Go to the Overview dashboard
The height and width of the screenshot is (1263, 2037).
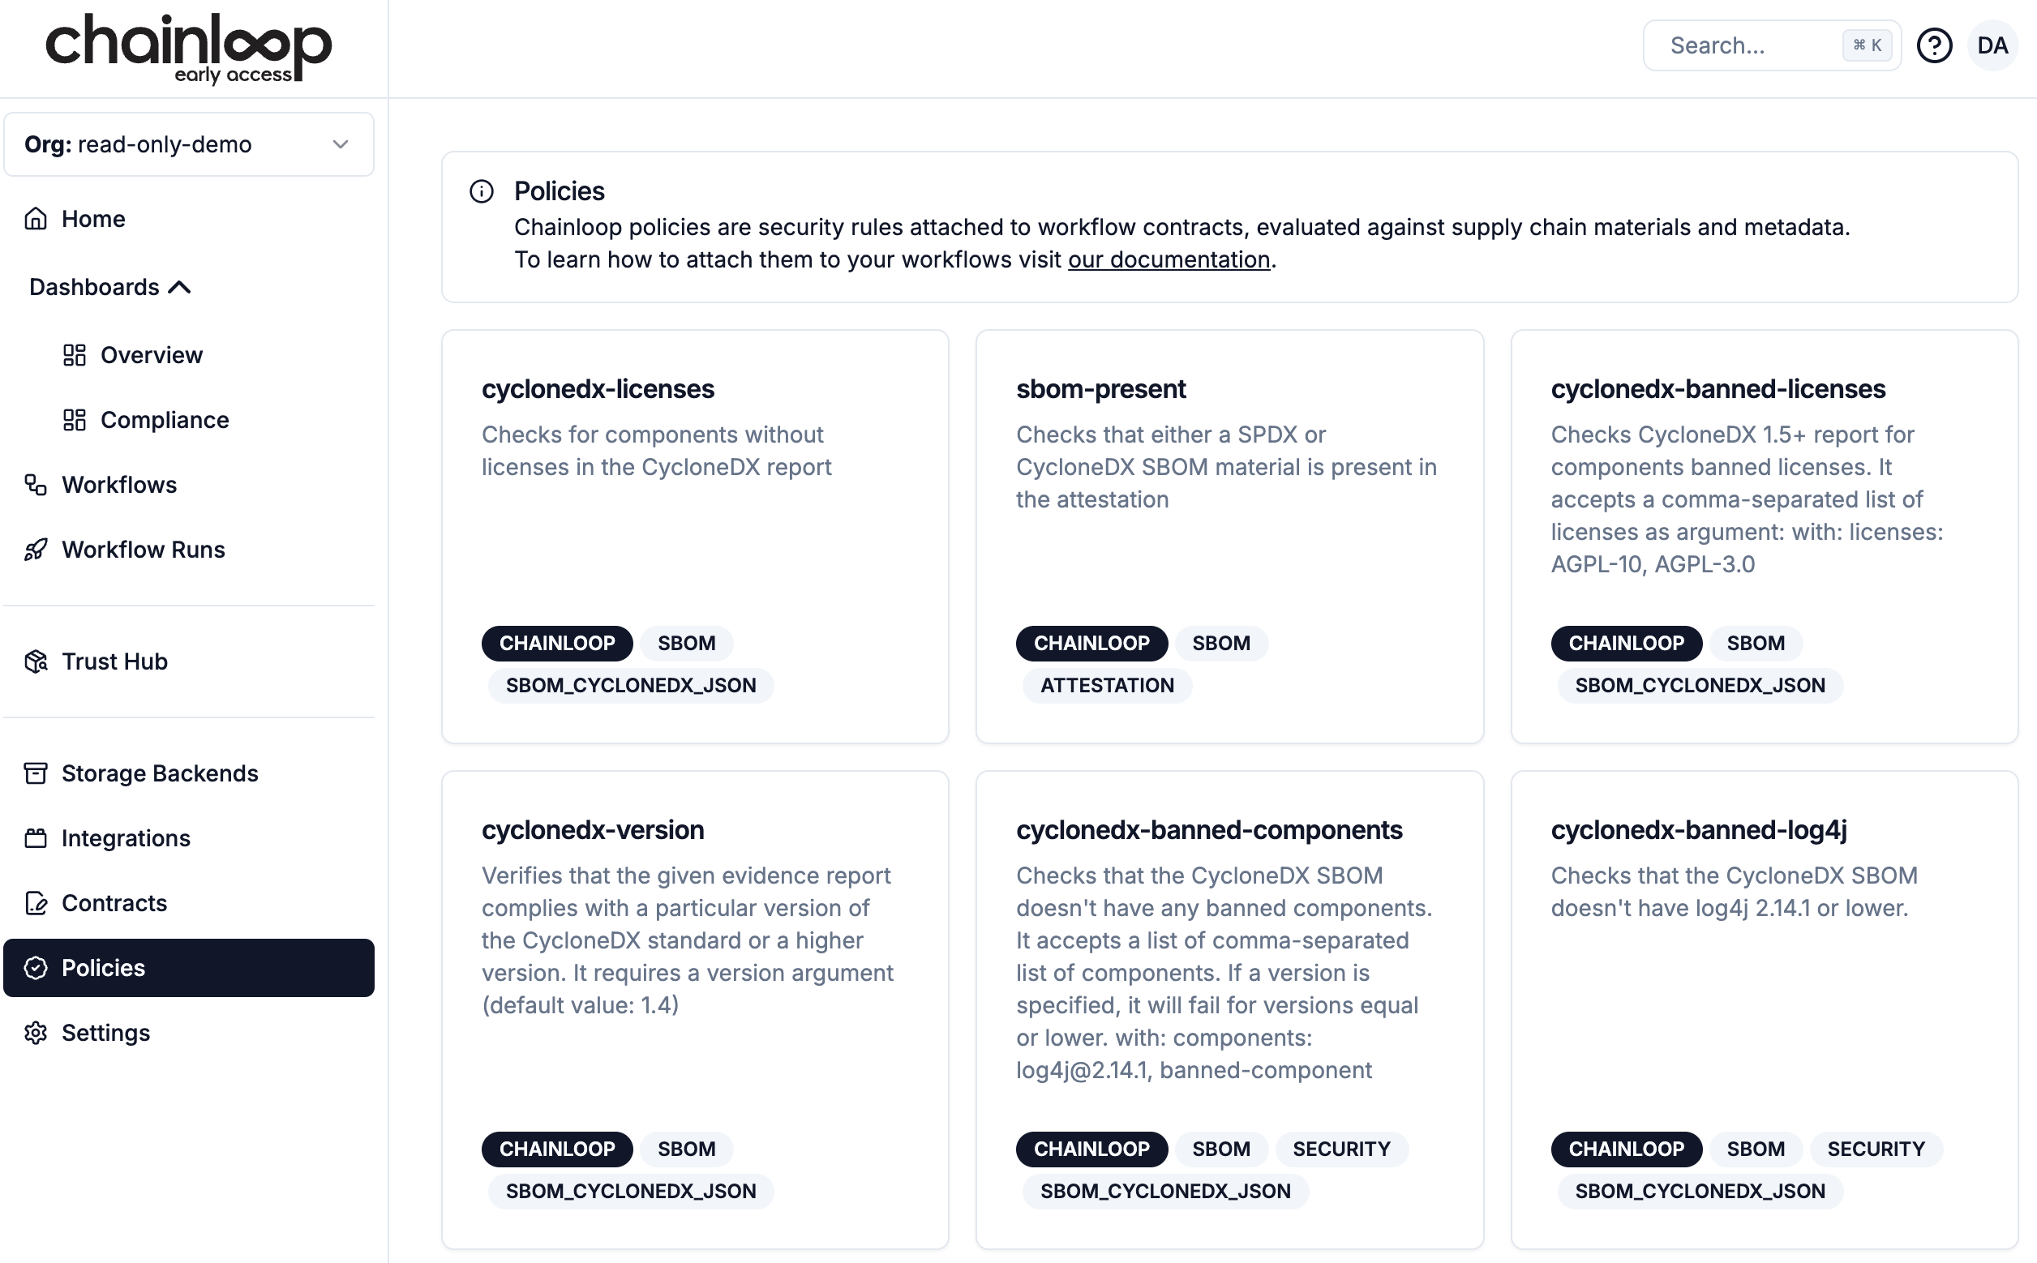click(x=151, y=355)
